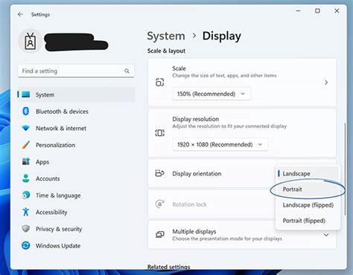Click the Privacy & security shield icon
The height and width of the screenshot is (275, 353).
[x=26, y=229]
